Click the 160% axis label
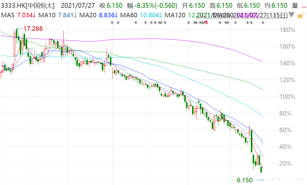The width and height of the screenshot is (307, 185). 287,47
